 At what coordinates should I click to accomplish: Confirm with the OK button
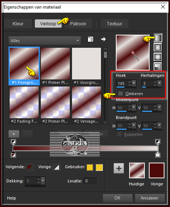[x=117, y=198]
